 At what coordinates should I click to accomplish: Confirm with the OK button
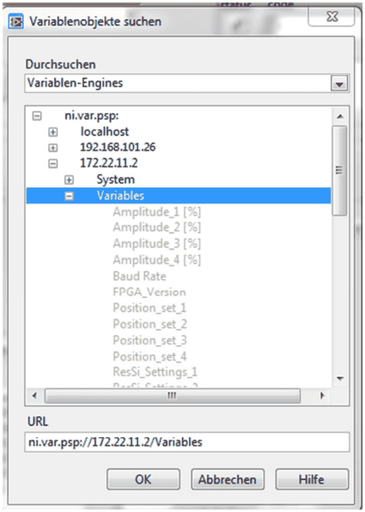tap(143, 479)
